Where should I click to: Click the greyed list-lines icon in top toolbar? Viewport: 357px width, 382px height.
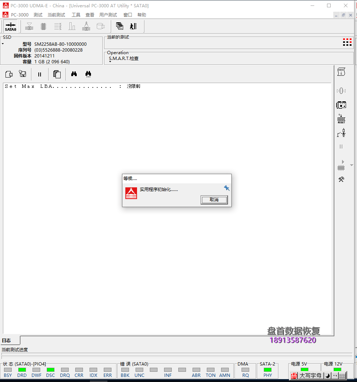58,26
